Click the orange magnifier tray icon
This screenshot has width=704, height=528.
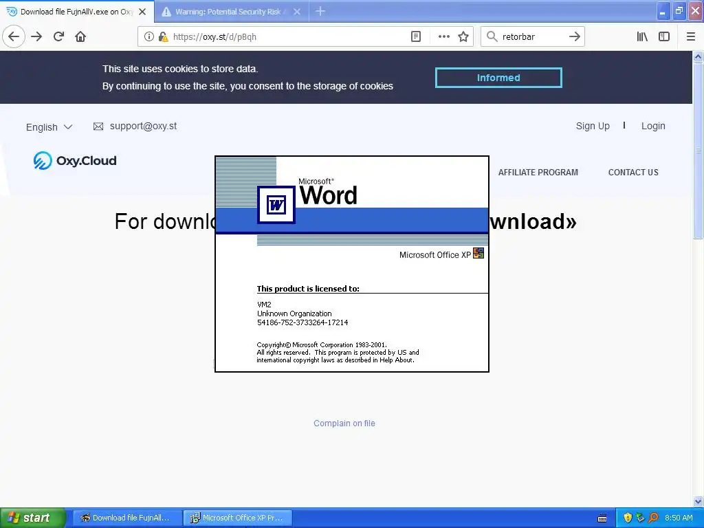[653, 518]
